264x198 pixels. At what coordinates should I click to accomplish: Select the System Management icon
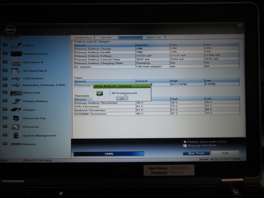[16, 136]
